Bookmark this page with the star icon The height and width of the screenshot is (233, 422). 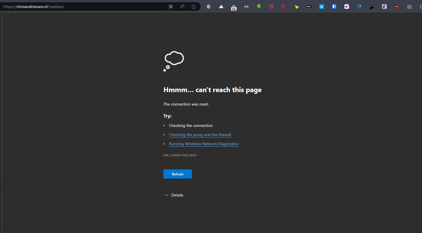(194, 6)
